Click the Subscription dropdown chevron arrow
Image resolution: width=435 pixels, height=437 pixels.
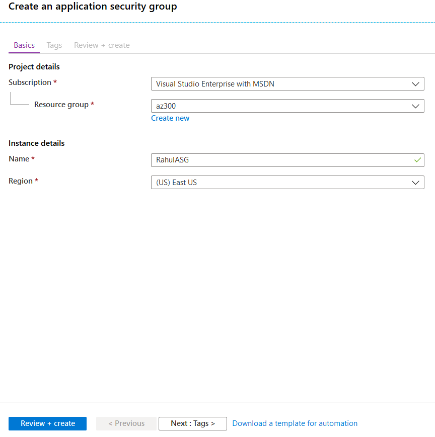pyautogui.click(x=415, y=84)
